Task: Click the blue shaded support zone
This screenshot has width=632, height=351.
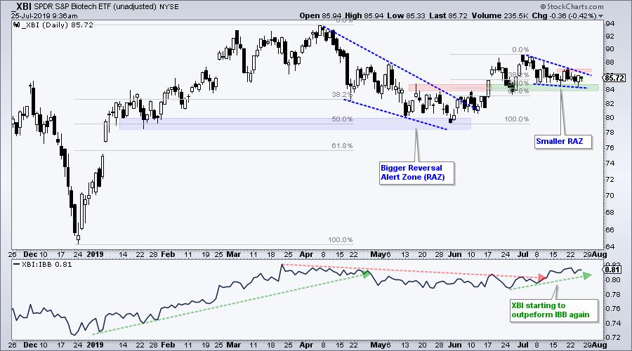Action: 295,124
